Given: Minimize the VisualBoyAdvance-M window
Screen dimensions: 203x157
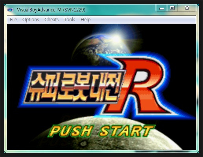Looking at the screenshot, I should pos(162,8).
